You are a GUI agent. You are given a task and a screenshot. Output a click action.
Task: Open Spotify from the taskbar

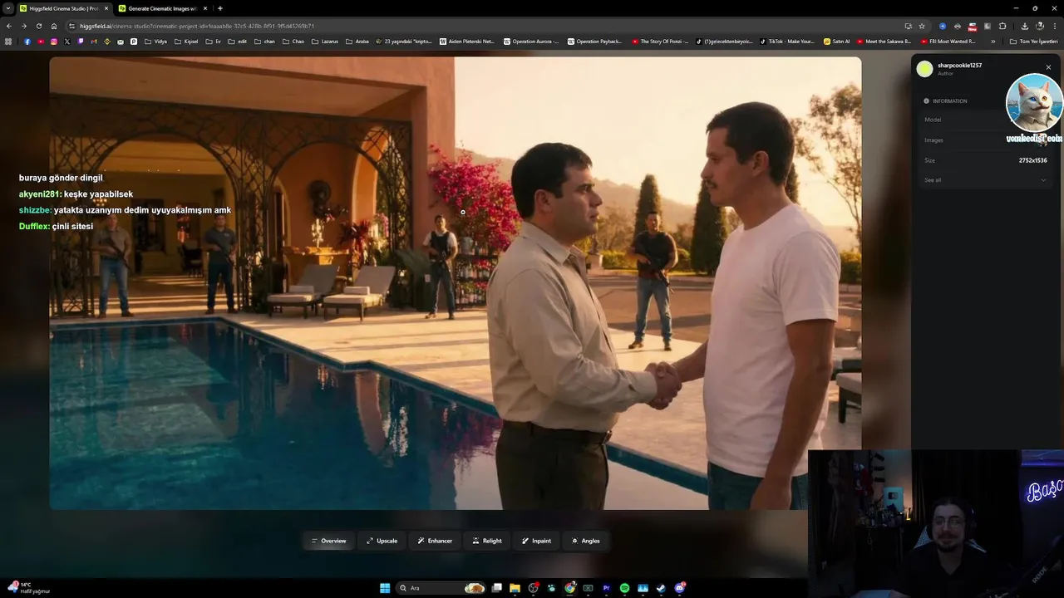[x=625, y=588]
